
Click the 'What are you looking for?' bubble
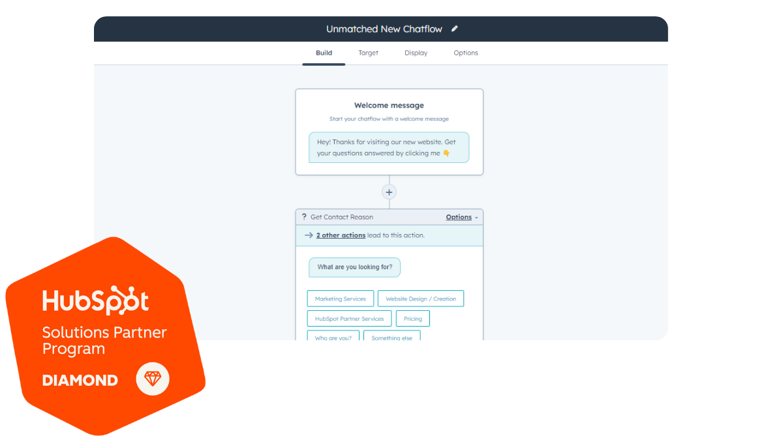click(x=354, y=267)
